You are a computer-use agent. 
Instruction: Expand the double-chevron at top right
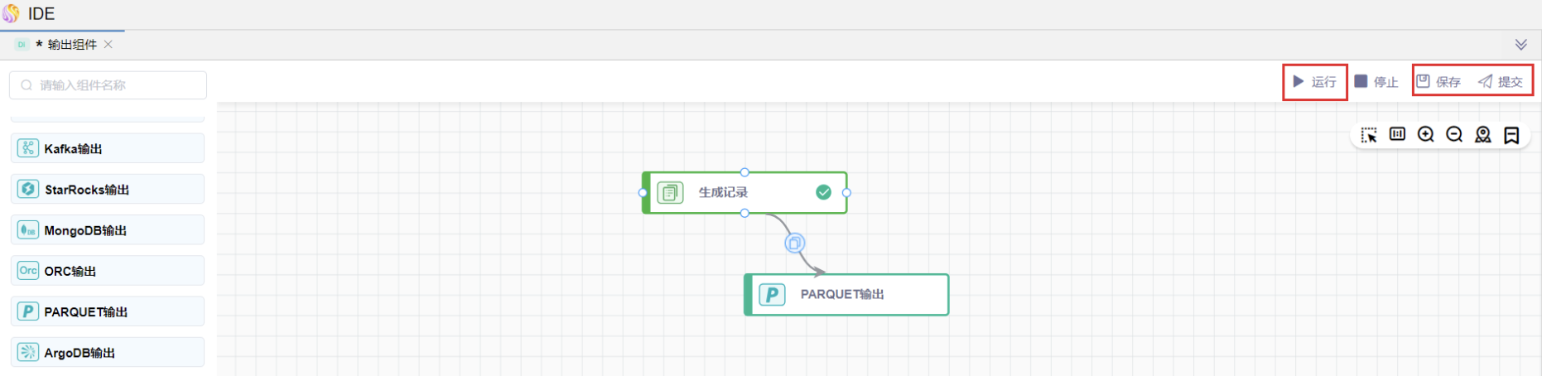1521,45
